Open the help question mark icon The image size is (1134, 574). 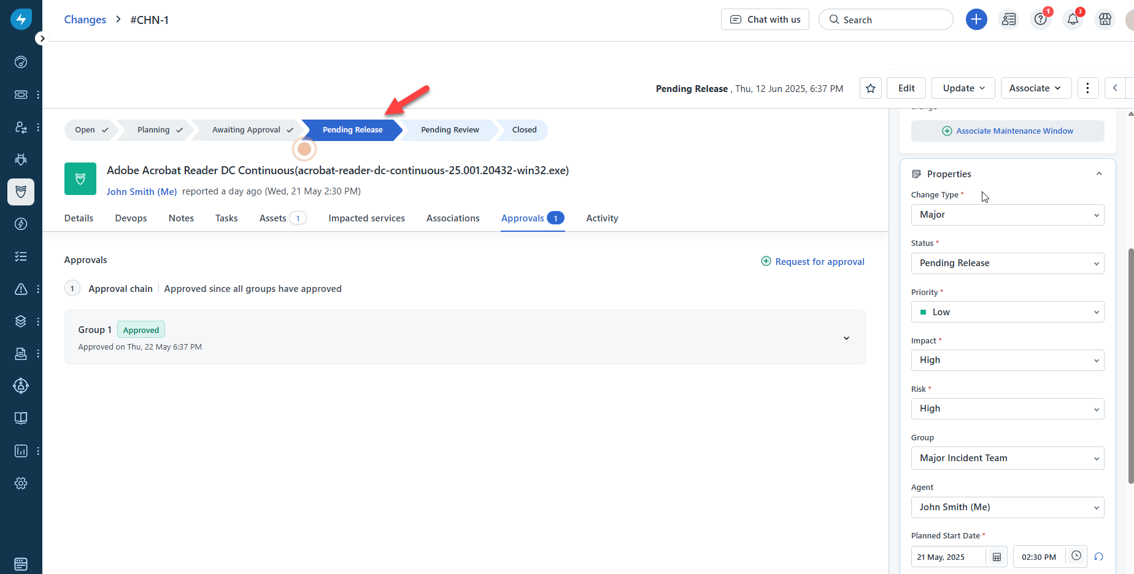pyautogui.click(x=1041, y=20)
